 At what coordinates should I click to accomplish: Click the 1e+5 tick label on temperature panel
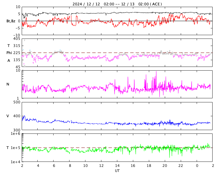coord(16,148)
